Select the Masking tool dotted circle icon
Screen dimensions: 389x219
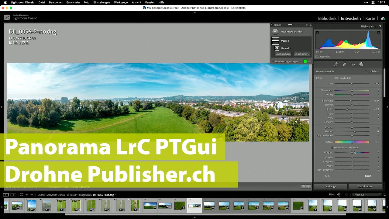click(361, 64)
